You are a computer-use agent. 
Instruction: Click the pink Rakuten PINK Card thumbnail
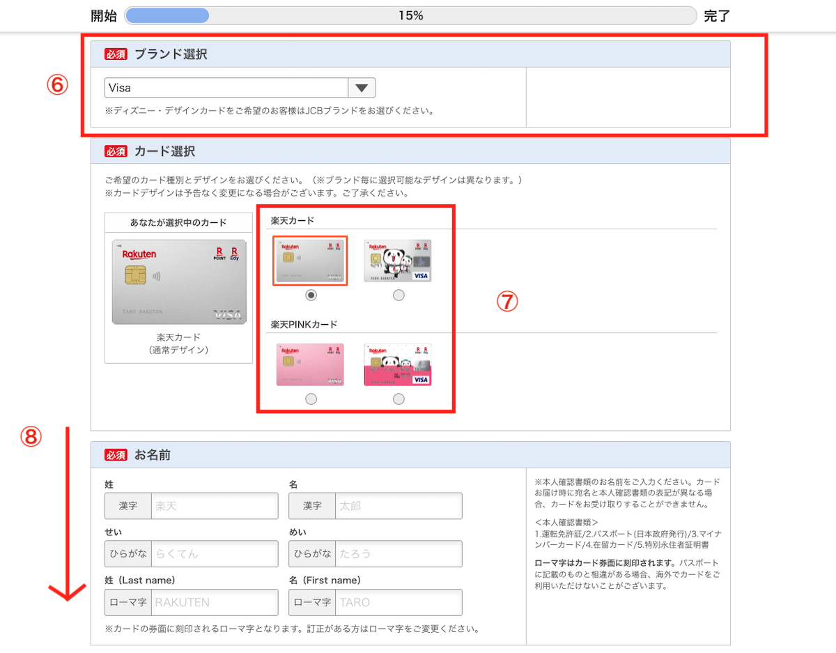310,364
